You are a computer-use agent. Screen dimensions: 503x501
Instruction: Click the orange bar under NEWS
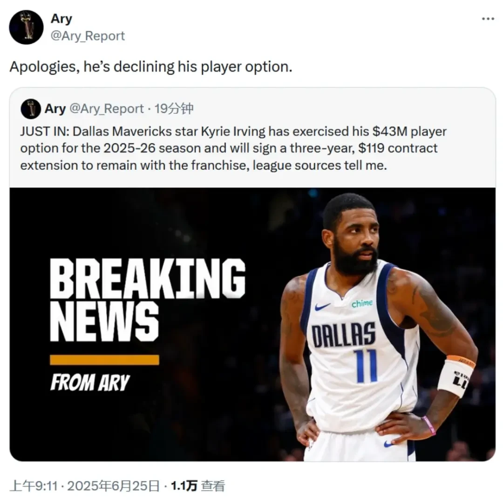(105, 360)
